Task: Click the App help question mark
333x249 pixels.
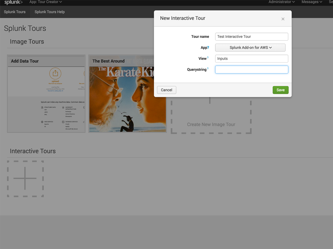Action: (x=208, y=48)
